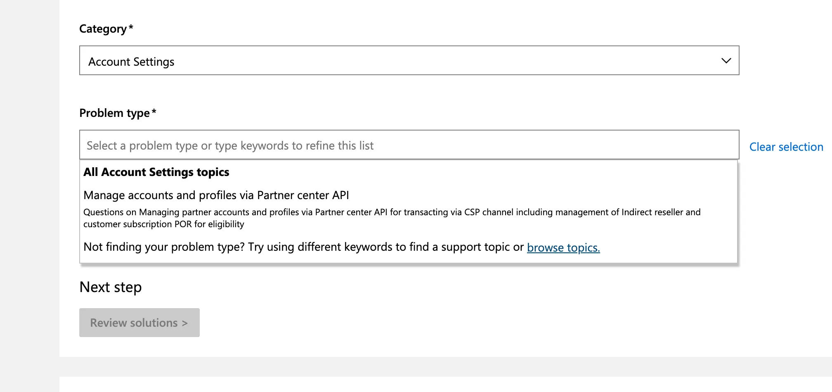The height and width of the screenshot is (392, 832).
Task: Click the Questions on Managing partner accounts description
Action: click(392, 218)
